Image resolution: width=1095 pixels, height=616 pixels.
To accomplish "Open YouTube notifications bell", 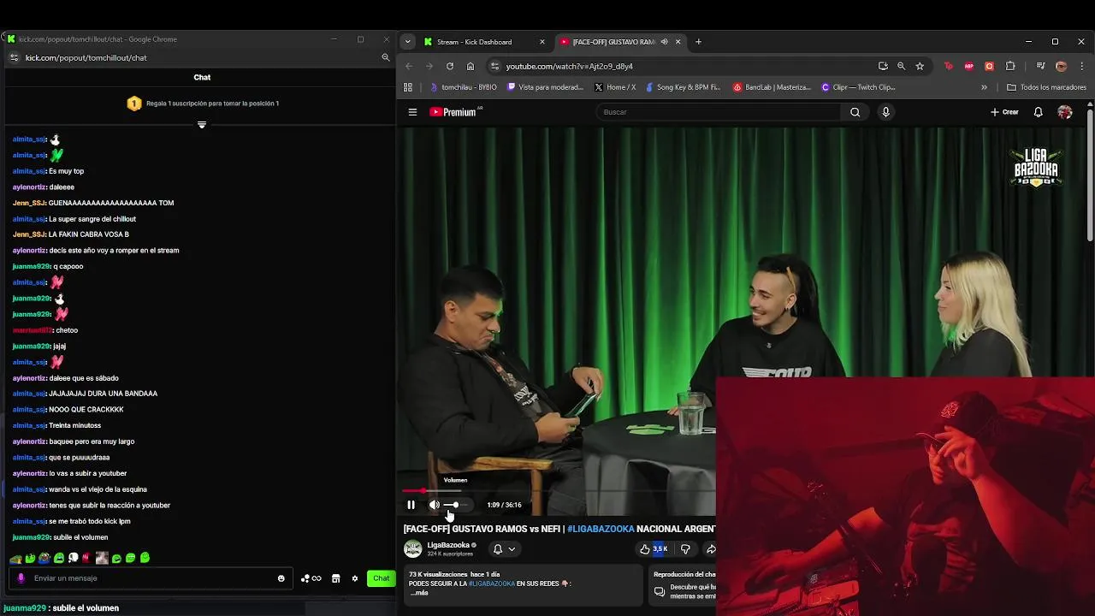I will (1038, 112).
